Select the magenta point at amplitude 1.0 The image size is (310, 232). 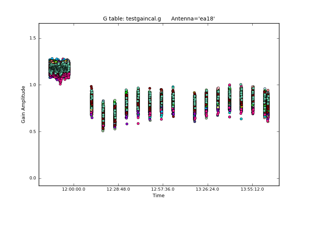[229, 85]
